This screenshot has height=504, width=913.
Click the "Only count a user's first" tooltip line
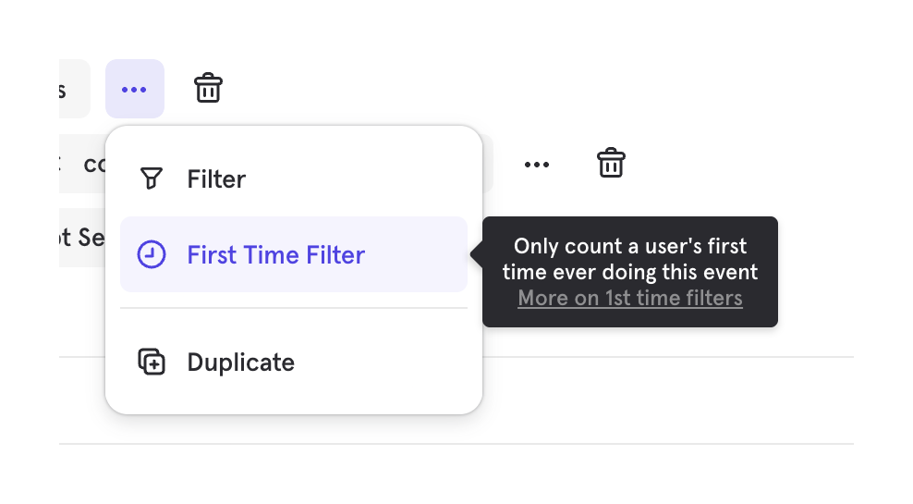[x=629, y=247]
